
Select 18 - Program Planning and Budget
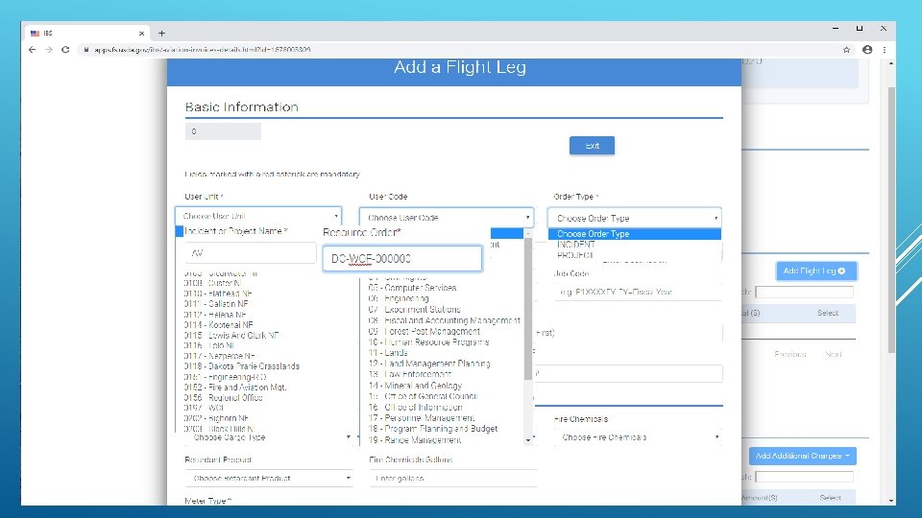pos(433,429)
